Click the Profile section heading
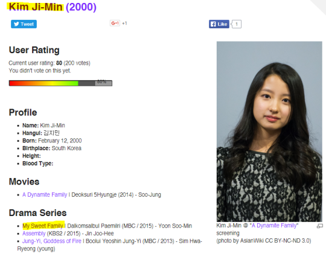This screenshot has height=254, width=326. click(x=23, y=112)
